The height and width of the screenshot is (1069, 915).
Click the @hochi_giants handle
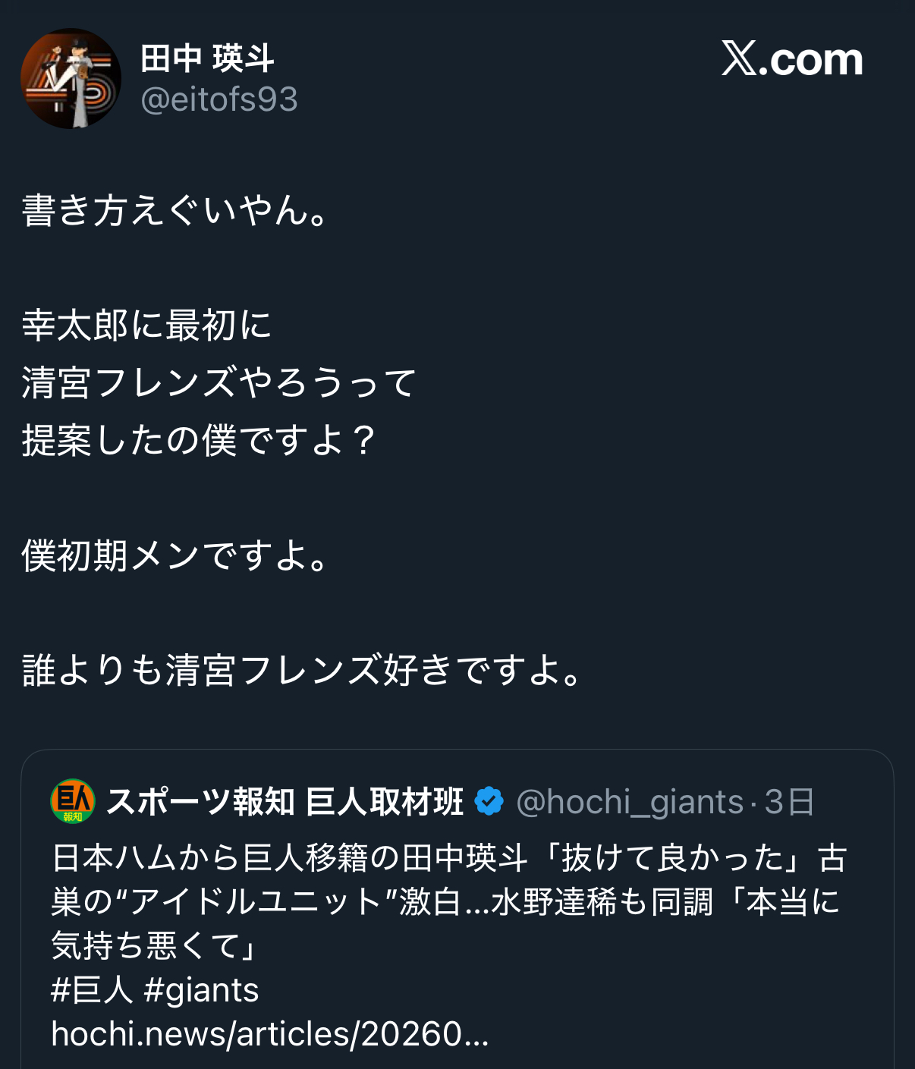[629, 802]
